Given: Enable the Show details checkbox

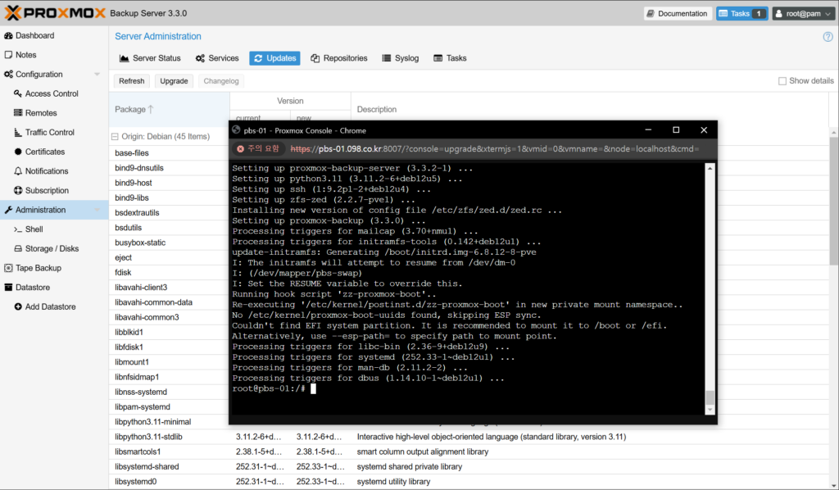Looking at the screenshot, I should tap(782, 81).
